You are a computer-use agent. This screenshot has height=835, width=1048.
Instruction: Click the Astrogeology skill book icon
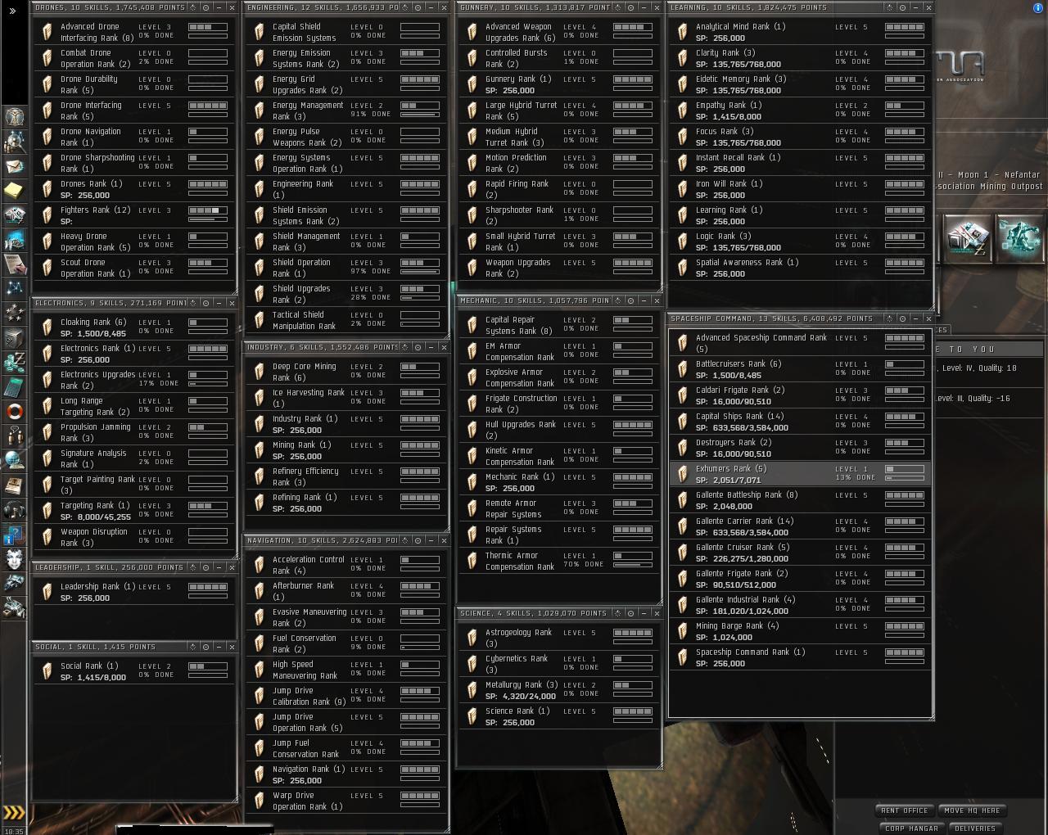(472, 638)
